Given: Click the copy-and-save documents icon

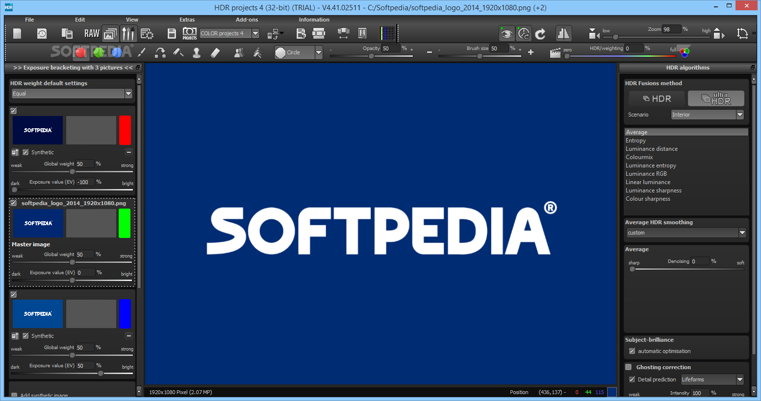Looking at the screenshot, I should click(x=67, y=33).
